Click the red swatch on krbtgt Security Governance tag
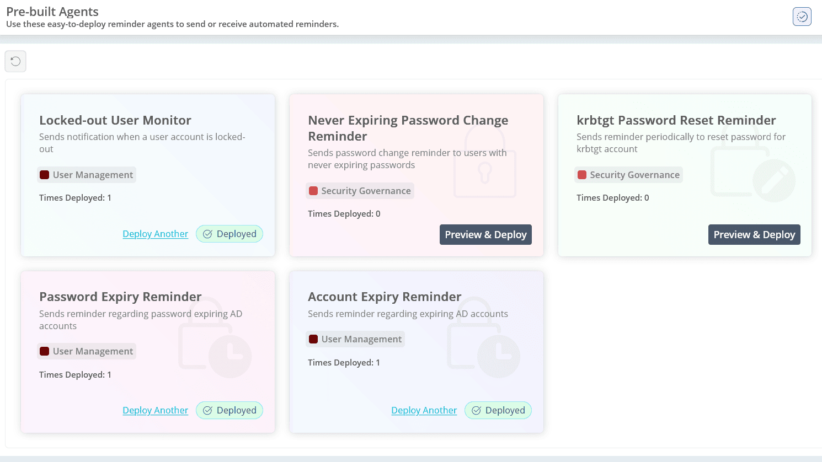This screenshot has height=462, width=822. 582,175
